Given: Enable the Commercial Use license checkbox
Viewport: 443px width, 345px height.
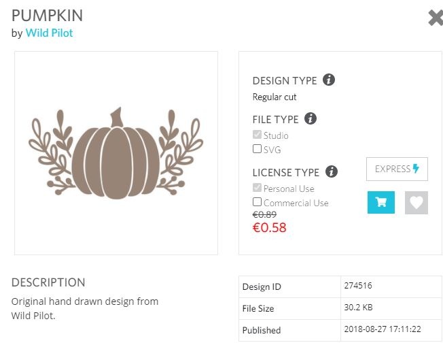Looking at the screenshot, I should pos(257,201).
